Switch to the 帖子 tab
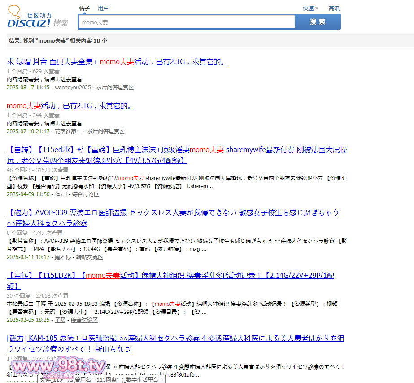The image size is (414, 383). click(x=84, y=8)
